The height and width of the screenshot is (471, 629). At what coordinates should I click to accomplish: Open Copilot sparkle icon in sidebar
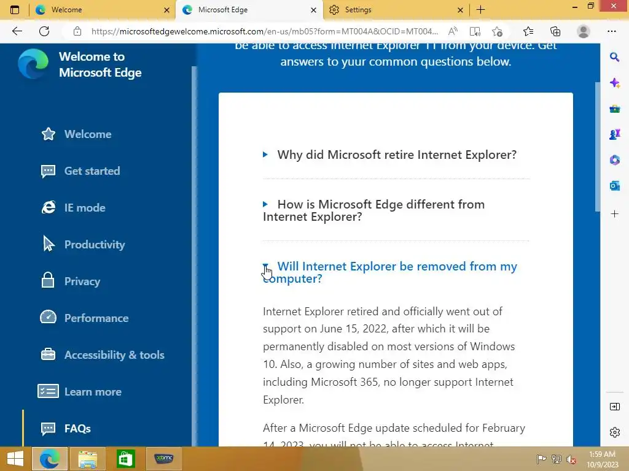click(x=614, y=83)
